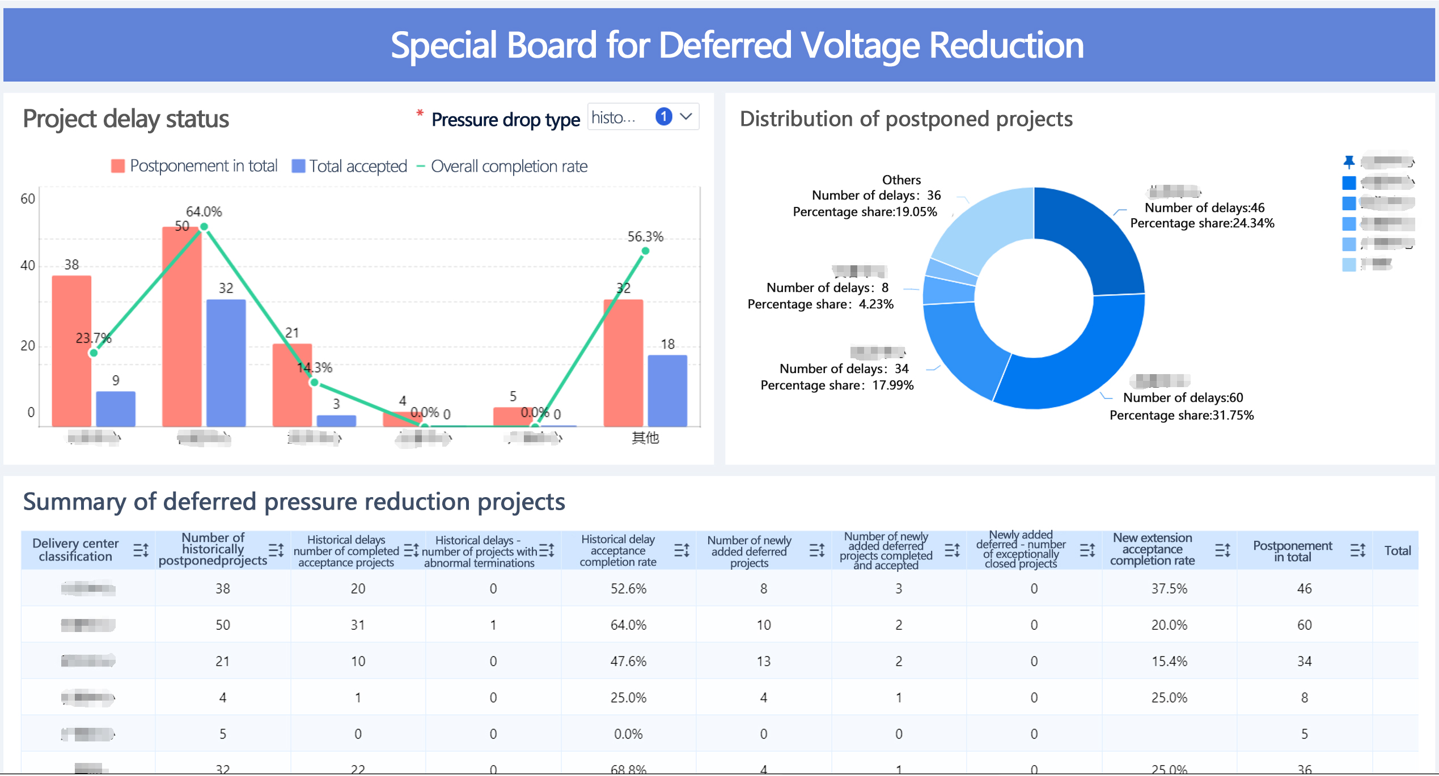Sort New extension acceptance completion rate column
The width and height of the screenshot is (1439, 776).
(1222, 550)
